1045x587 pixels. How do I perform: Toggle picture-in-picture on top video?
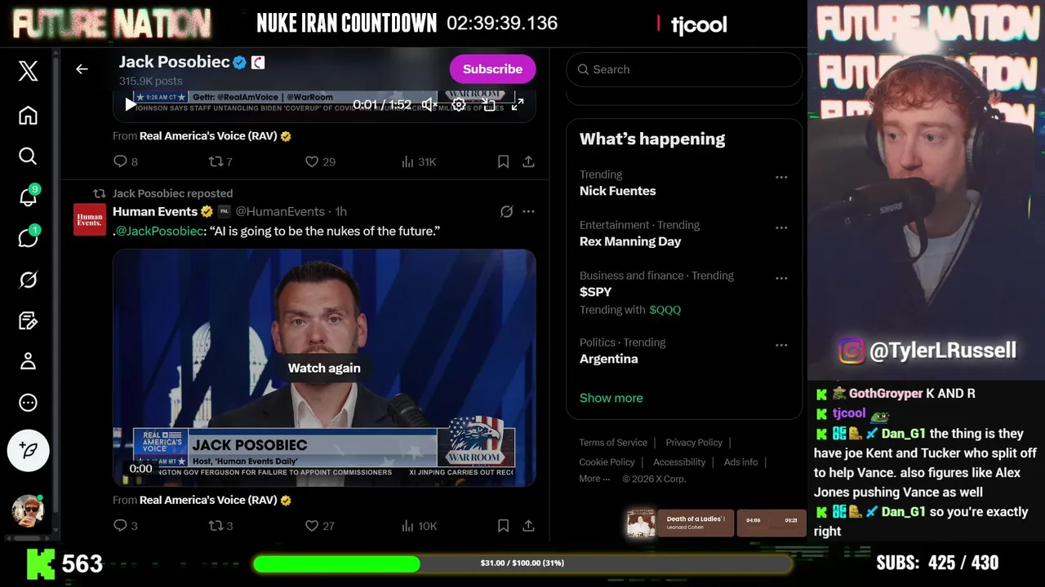coord(489,104)
